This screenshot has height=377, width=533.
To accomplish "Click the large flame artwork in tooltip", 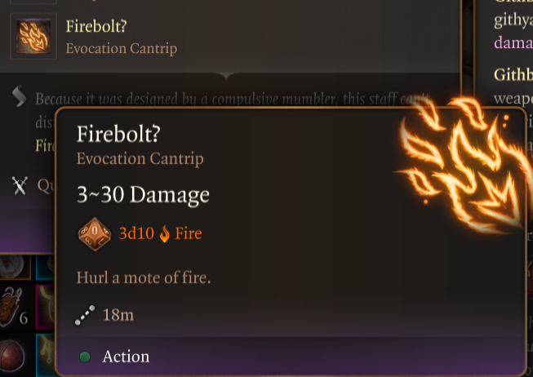I will tap(464, 163).
